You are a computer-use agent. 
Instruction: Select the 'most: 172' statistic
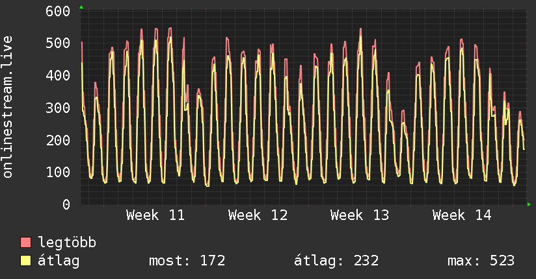[x=187, y=261]
